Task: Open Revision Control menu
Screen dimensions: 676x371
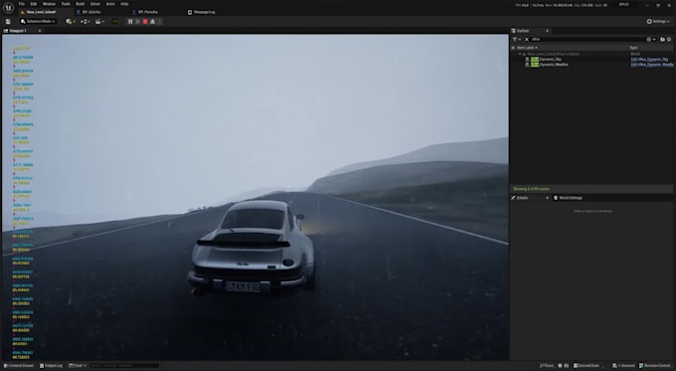Action: (x=654, y=365)
